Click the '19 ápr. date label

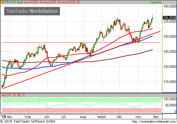[x=6, y=116]
